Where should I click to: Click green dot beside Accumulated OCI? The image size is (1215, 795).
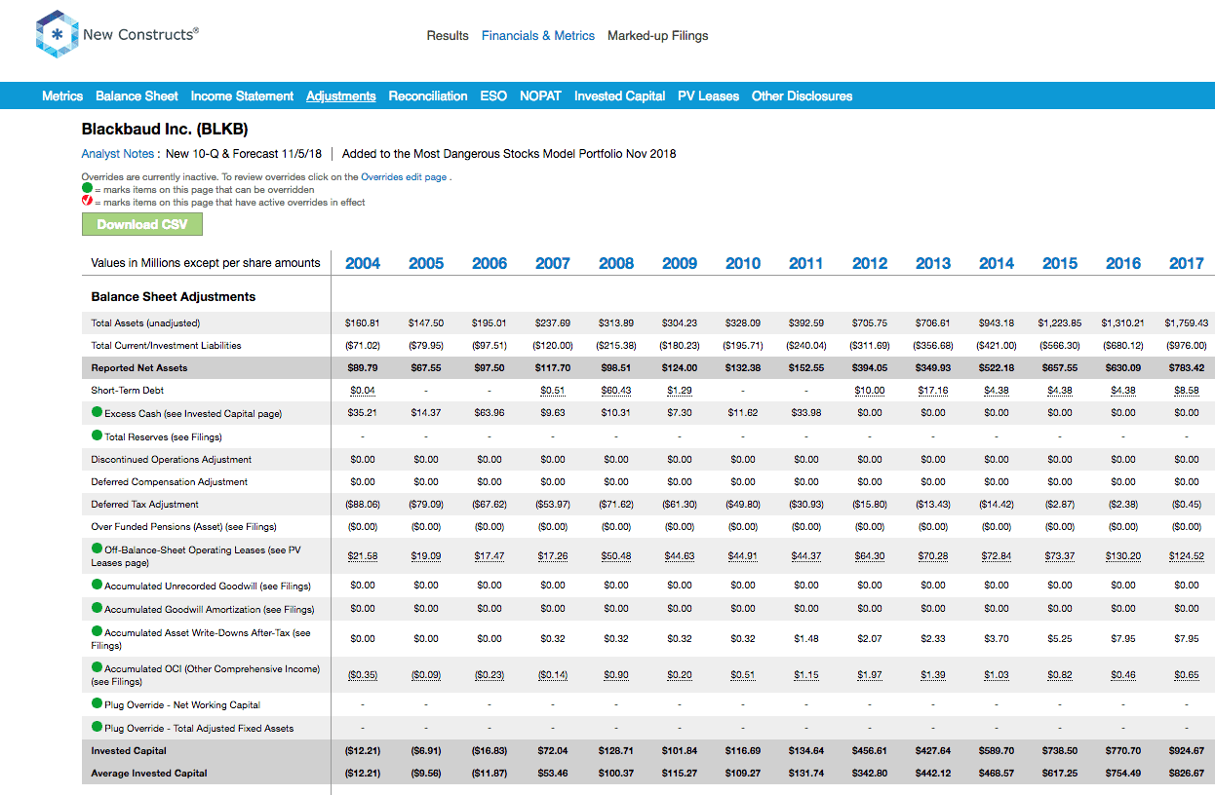tap(97, 667)
